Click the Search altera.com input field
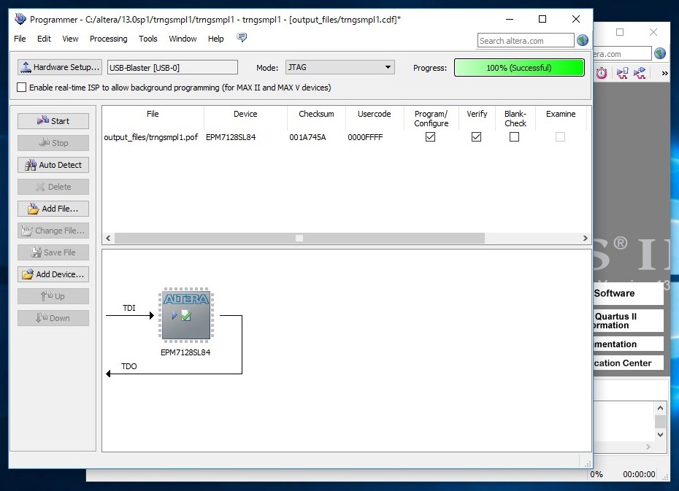 [x=526, y=41]
